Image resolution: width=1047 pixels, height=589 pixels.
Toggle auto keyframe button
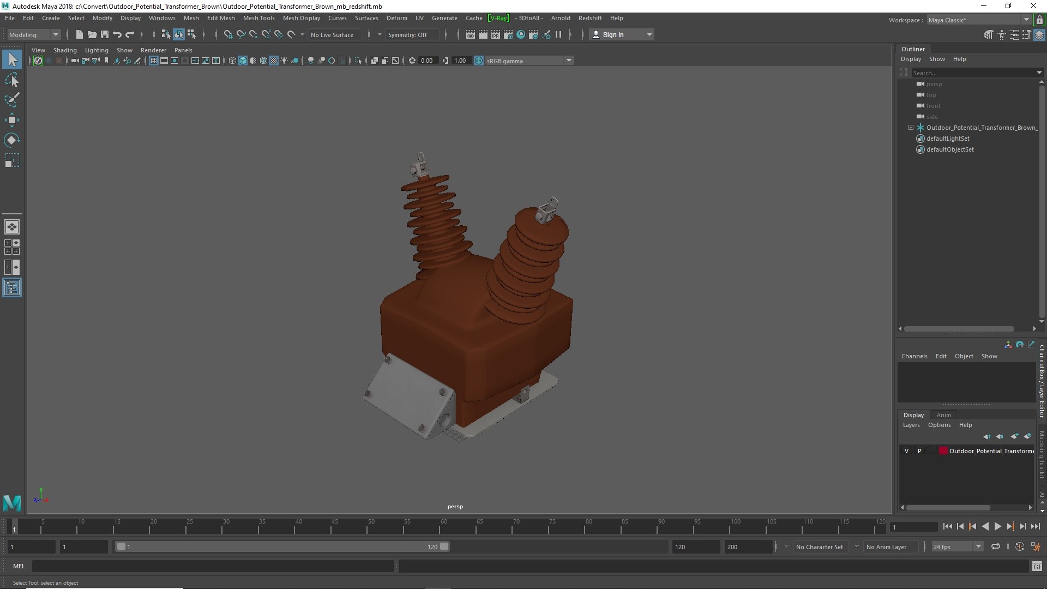coord(1020,546)
